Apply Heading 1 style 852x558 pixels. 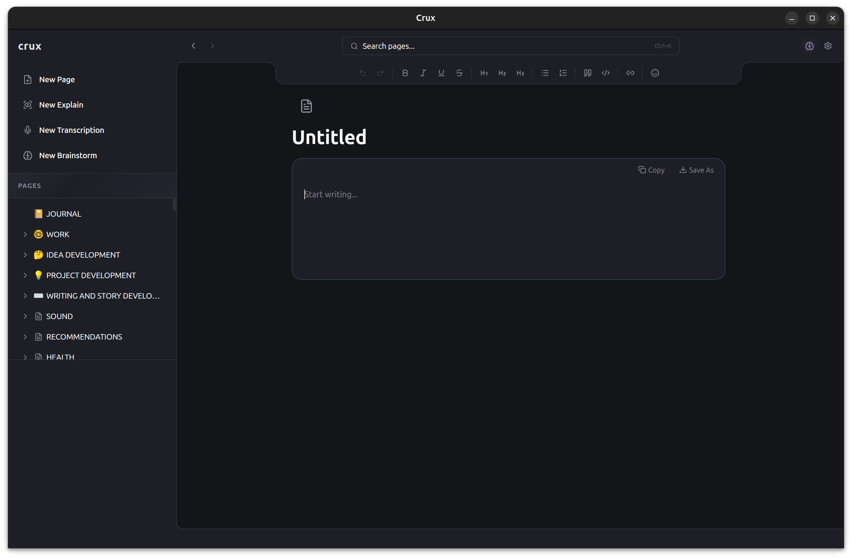[484, 73]
